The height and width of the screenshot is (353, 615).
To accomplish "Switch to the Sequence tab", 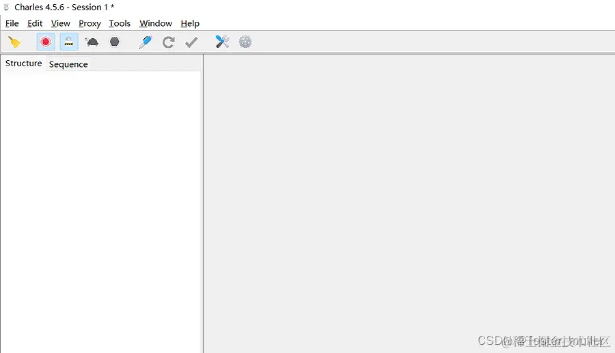I will 68,64.
